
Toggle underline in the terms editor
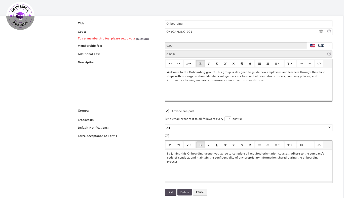pyautogui.click(x=217, y=145)
